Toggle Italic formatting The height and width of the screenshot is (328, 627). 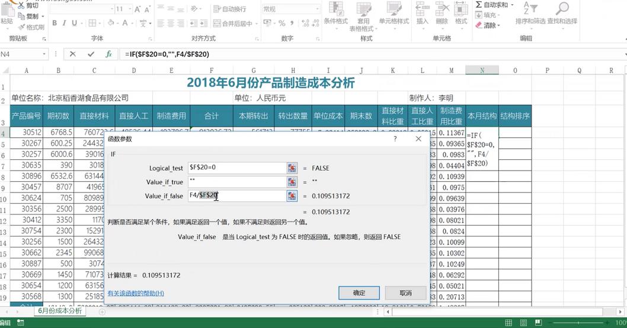pyautogui.click(x=64, y=23)
